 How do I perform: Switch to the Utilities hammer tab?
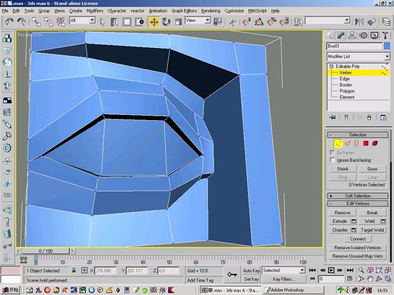click(x=385, y=35)
